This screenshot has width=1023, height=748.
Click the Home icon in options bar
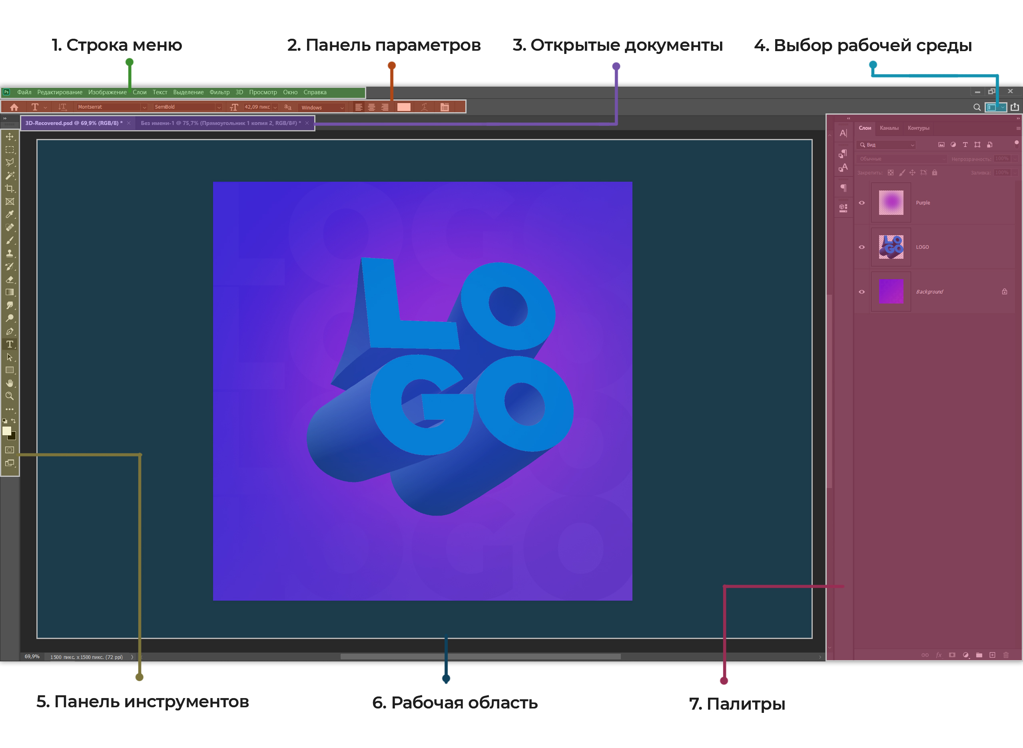coord(14,107)
